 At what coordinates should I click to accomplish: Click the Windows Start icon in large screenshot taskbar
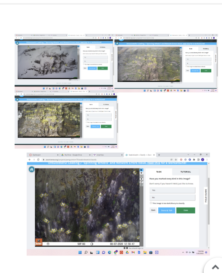(80, 253)
